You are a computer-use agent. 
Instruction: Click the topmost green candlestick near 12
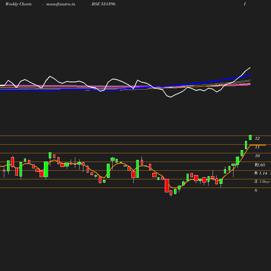click(x=250, y=137)
